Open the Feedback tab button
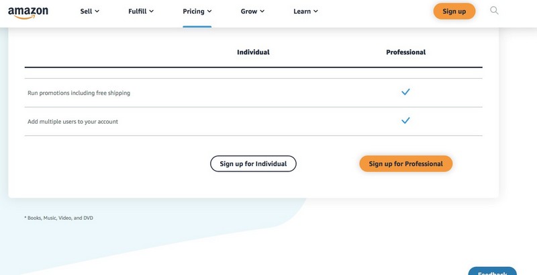537x275 pixels. [492, 271]
